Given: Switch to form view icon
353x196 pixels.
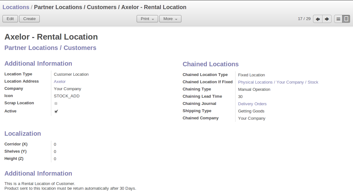Looking at the screenshot, I should [x=346, y=19].
